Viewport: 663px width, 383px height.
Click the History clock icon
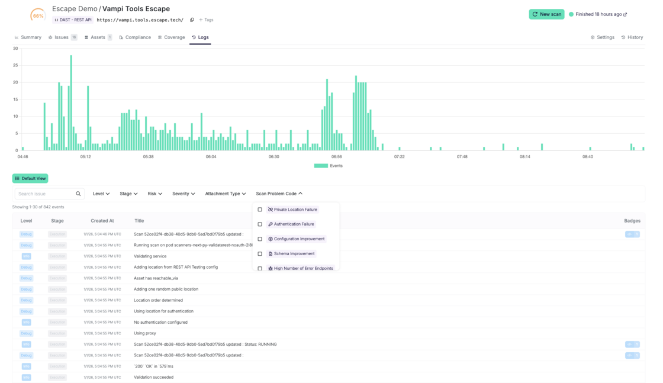(x=623, y=37)
